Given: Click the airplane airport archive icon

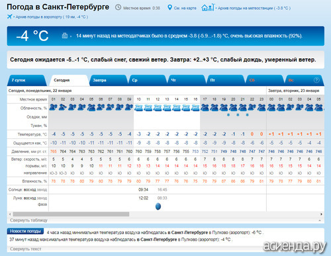Looking at the screenshot, I should pyautogui.click(x=9, y=17).
